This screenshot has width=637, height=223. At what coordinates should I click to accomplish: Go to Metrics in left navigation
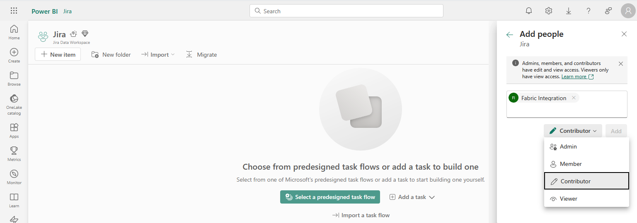(14, 153)
